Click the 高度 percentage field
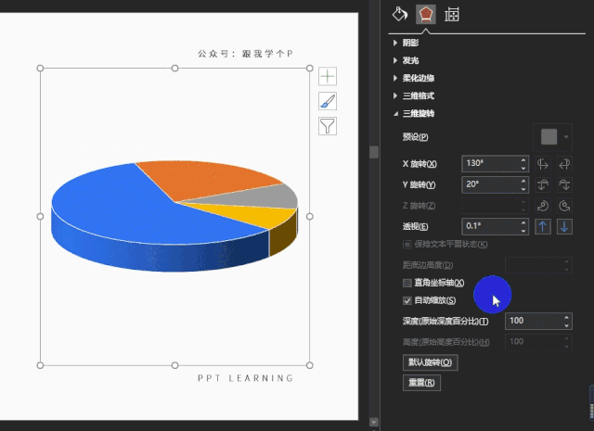The height and width of the screenshot is (431, 594). coord(538,342)
